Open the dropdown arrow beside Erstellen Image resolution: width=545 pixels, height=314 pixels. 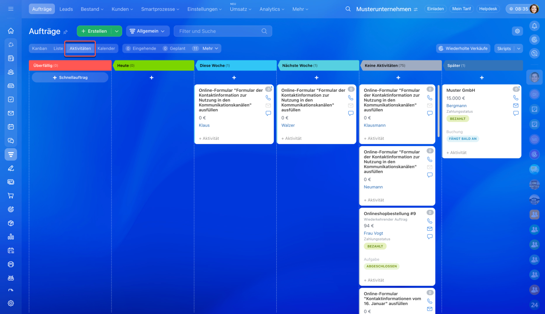click(117, 31)
